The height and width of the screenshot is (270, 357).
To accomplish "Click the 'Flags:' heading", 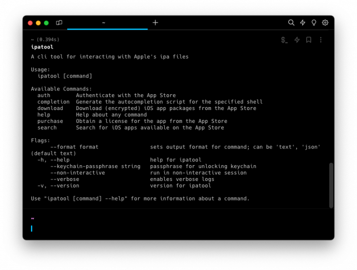I will click(x=40, y=140).
